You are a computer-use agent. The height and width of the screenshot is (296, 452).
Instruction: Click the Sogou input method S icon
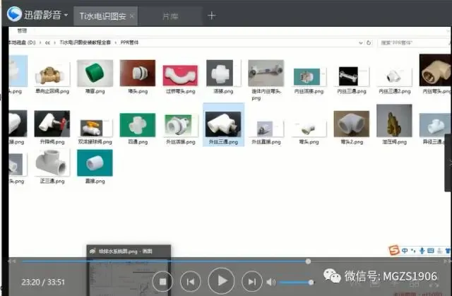click(x=394, y=250)
